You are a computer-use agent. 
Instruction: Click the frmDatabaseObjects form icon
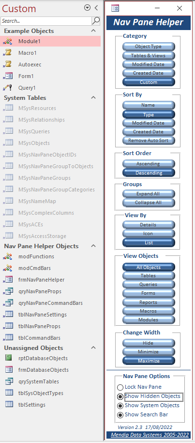click(x=9, y=369)
